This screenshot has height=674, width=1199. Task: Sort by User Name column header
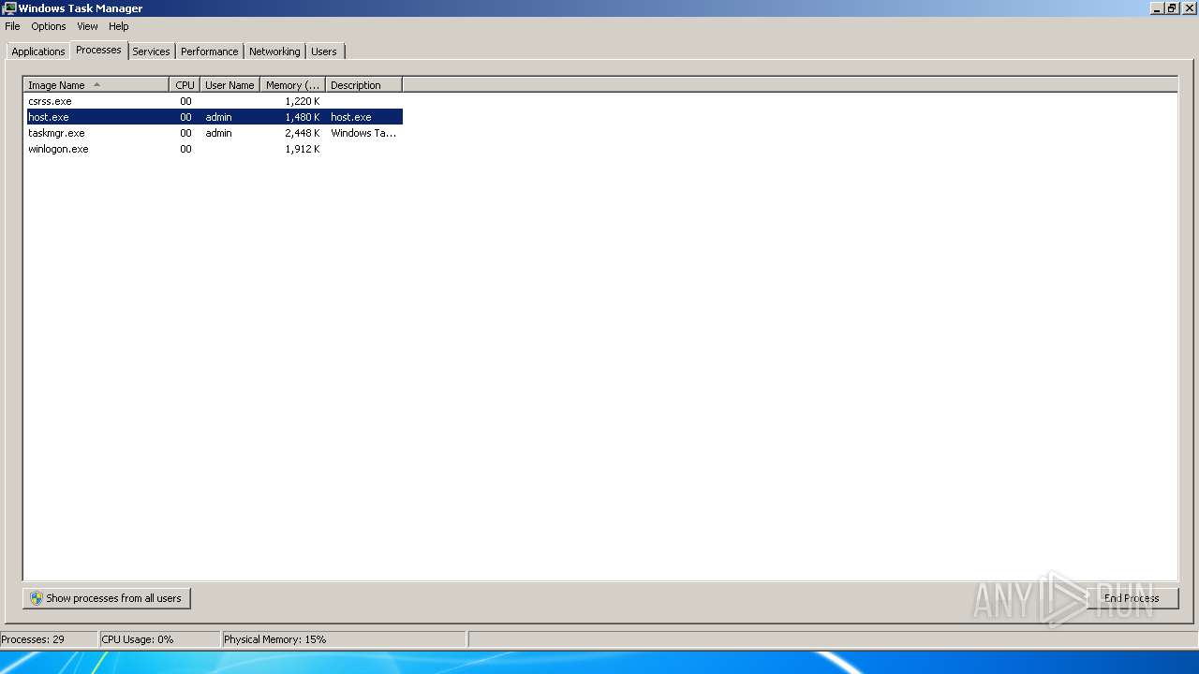tap(229, 84)
